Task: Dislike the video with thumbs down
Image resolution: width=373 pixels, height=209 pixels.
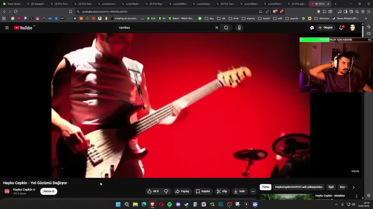Action: (x=166, y=191)
